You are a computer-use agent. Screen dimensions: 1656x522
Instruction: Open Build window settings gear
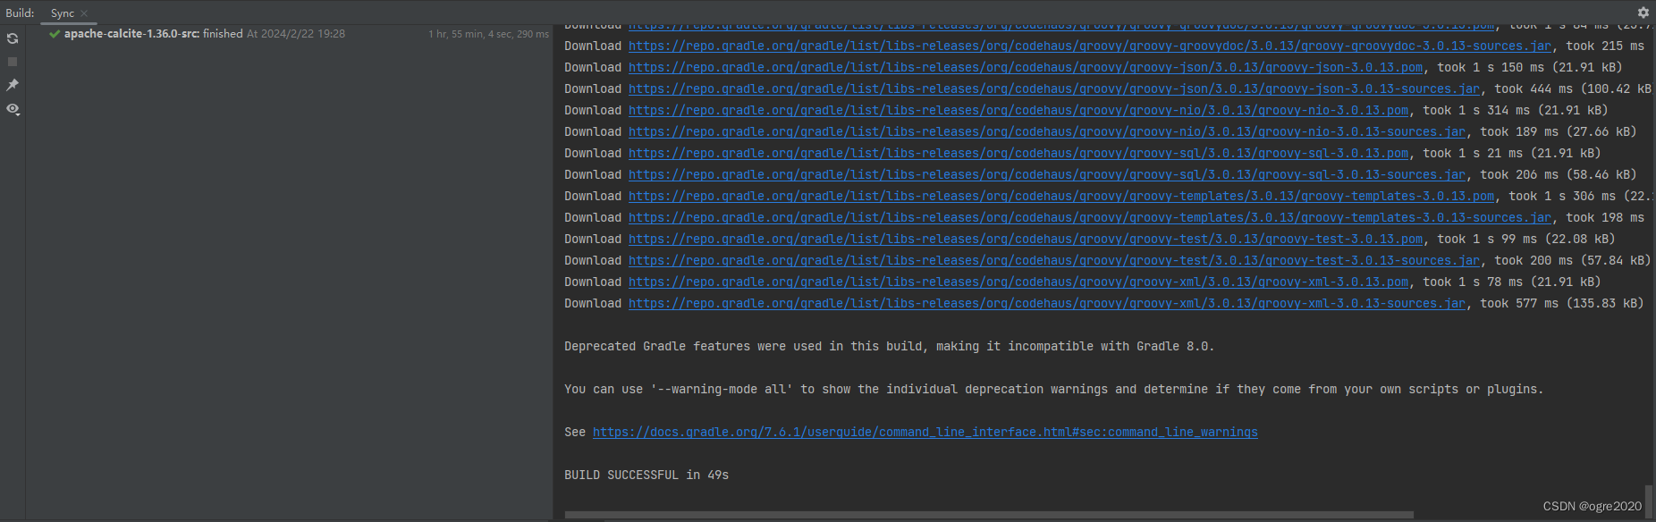point(1643,13)
